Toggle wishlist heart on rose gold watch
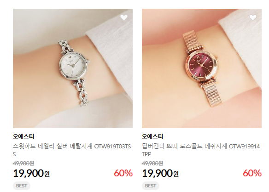The height and width of the screenshot is (192, 269). coord(253,17)
